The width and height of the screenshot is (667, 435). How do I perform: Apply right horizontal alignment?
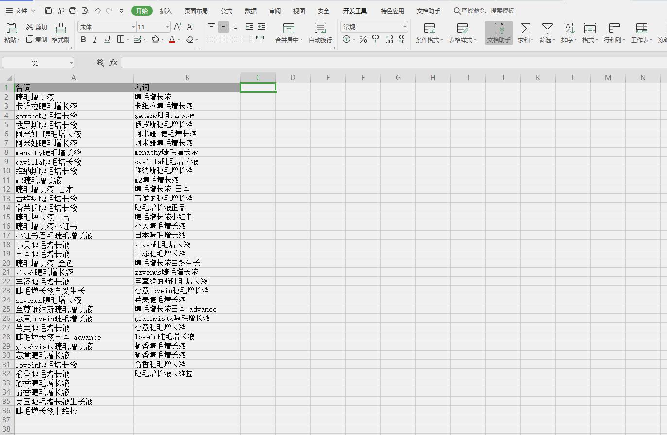tap(236, 39)
